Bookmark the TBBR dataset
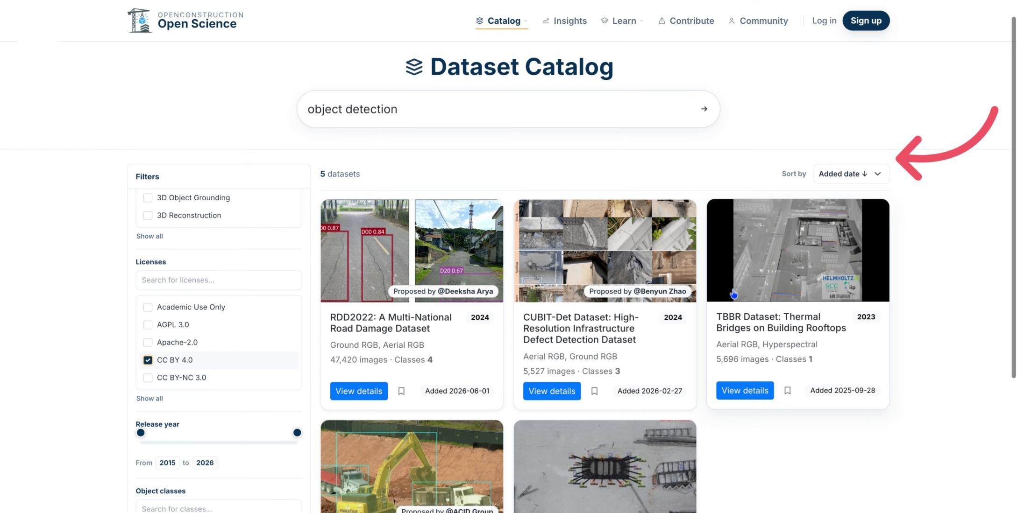Screen dimensions: 1017x513 click(x=787, y=391)
